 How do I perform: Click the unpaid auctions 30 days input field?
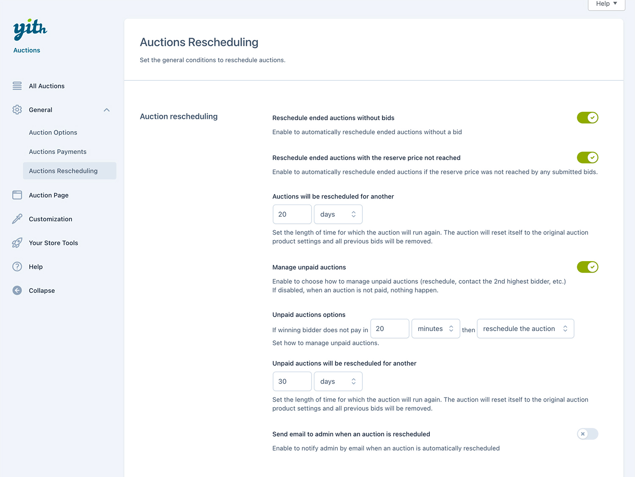point(292,381)
